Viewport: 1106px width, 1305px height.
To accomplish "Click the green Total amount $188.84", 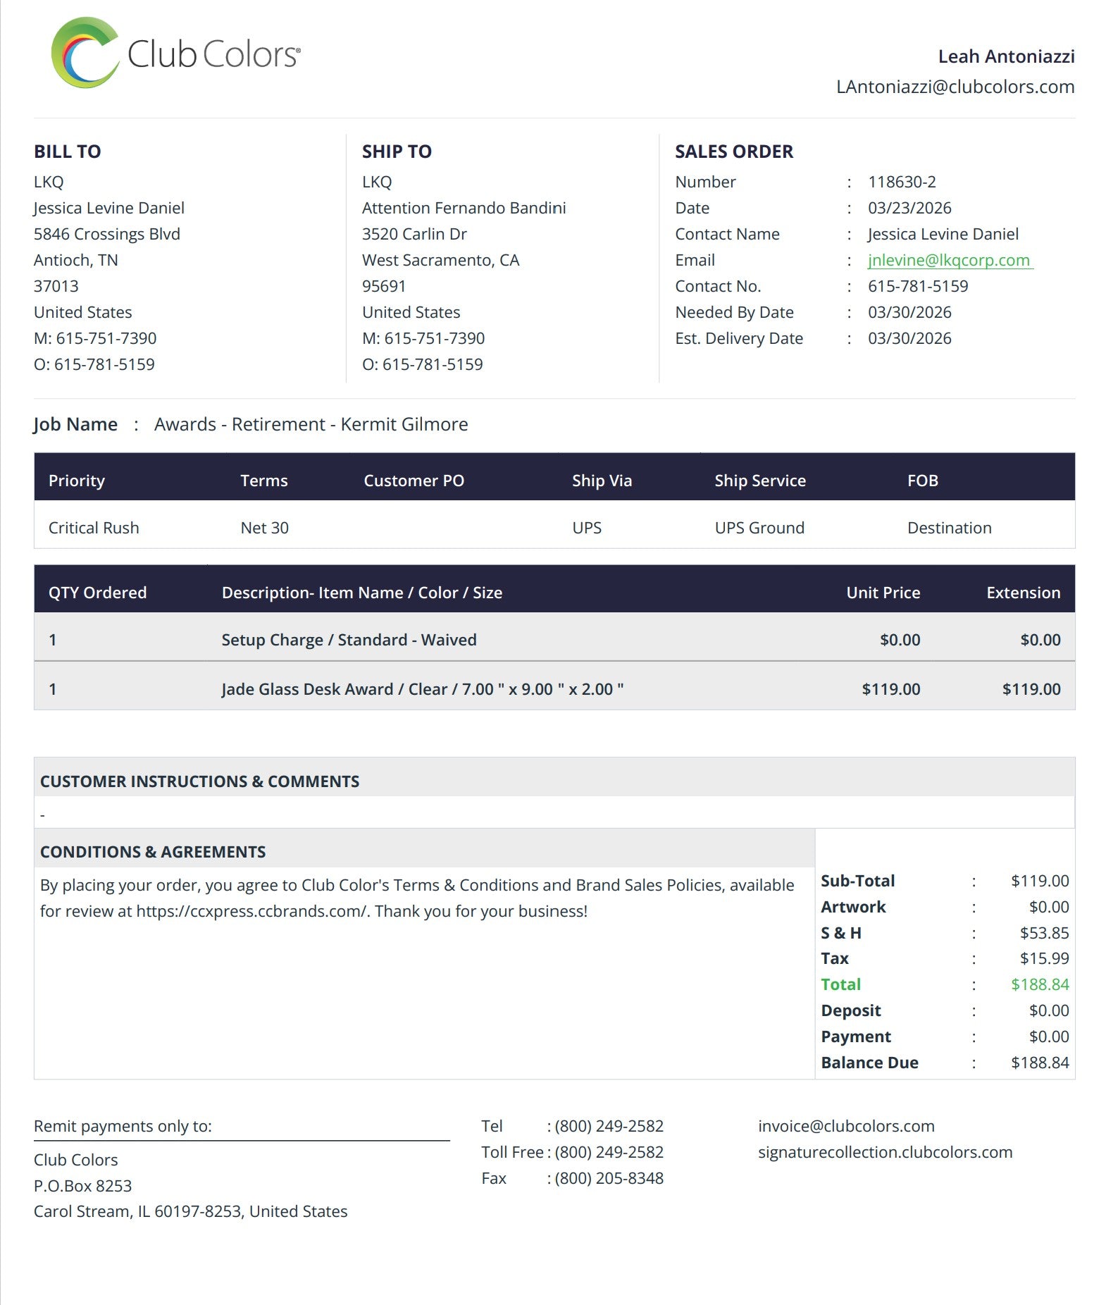I will 1040,984.
